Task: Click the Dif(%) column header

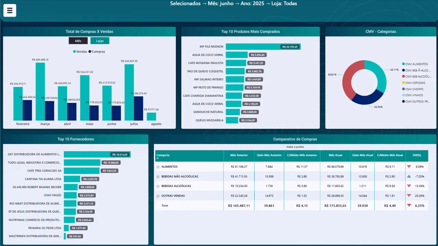Action: coord(416,155)
